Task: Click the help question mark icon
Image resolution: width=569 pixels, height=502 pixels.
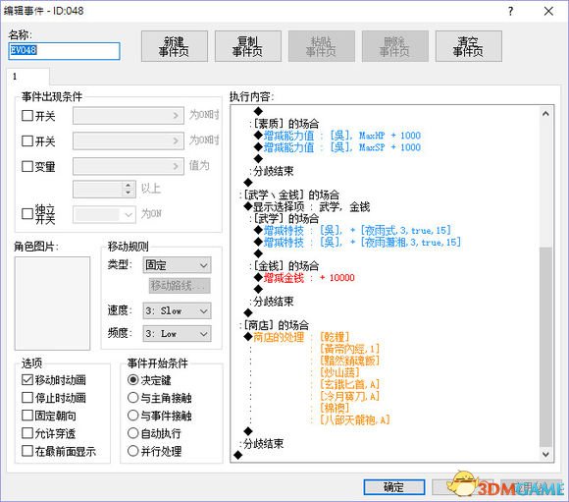Action: point(510,11)
